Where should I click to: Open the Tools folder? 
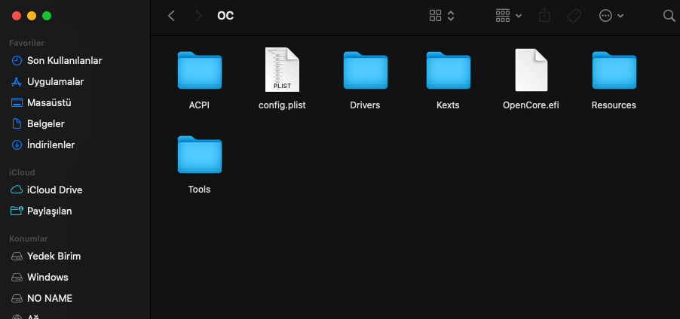click(200, 154)
